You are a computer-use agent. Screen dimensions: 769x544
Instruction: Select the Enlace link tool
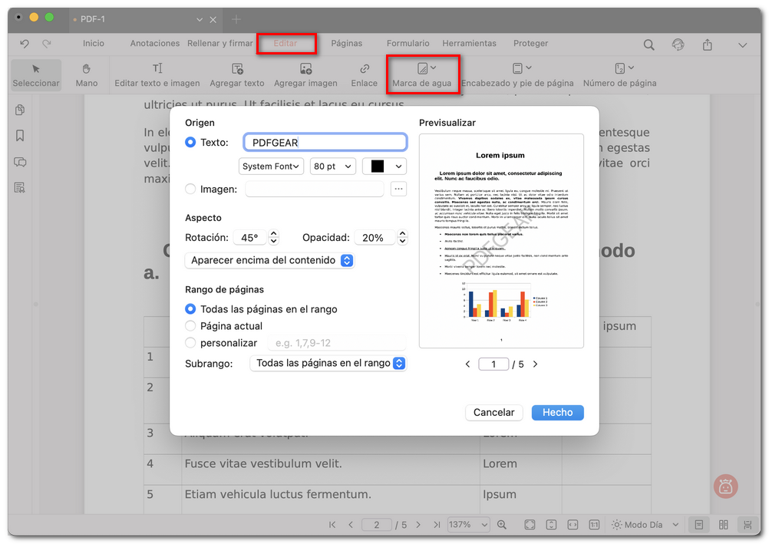tap(364, 75)
